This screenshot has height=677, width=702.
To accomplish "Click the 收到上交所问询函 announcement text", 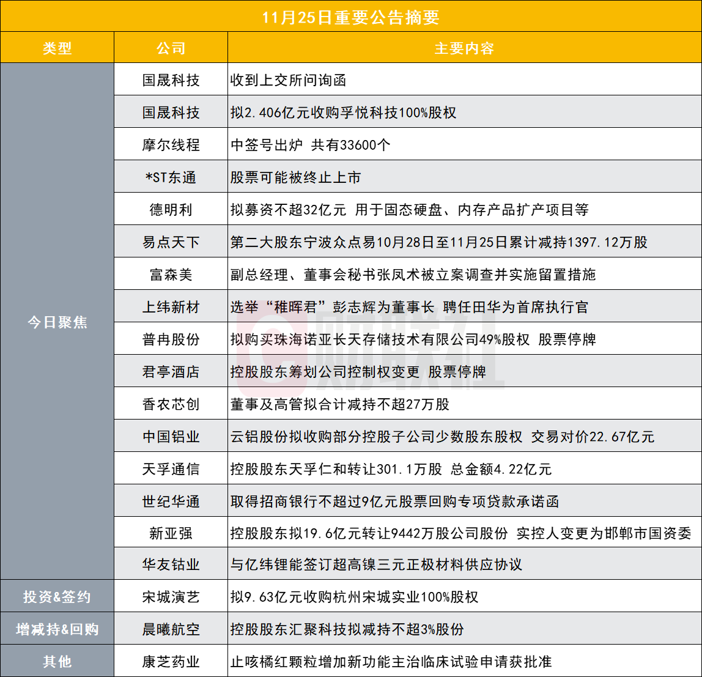I will 288,80.
